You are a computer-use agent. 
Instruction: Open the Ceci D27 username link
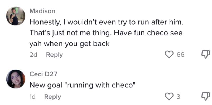43,74
